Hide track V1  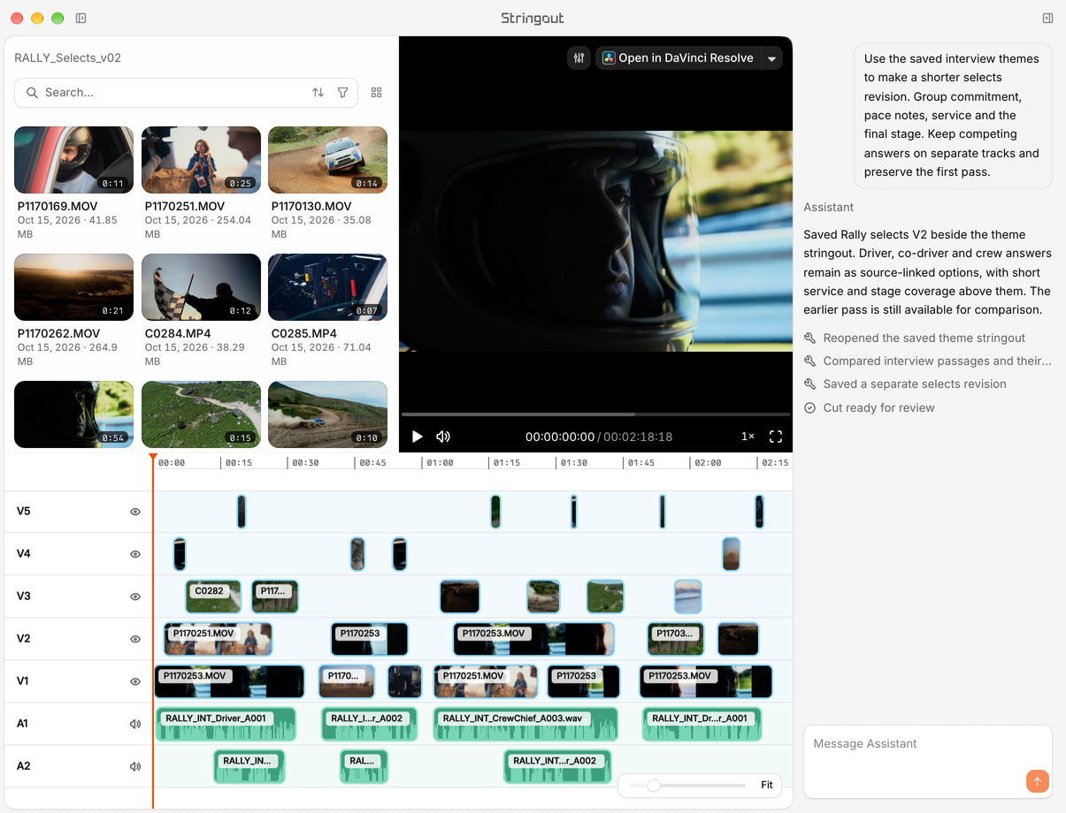point(135,681)
